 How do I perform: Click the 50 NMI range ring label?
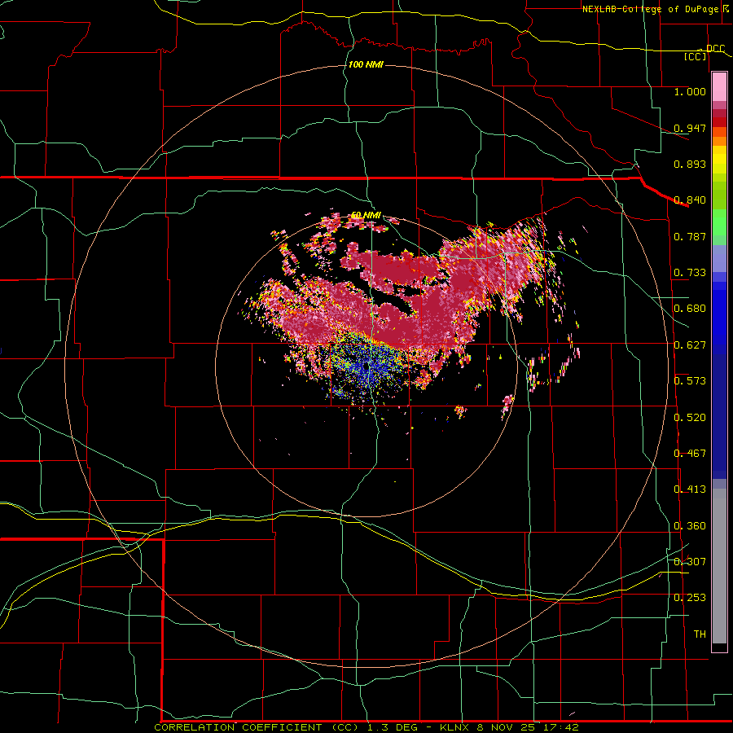tap(366, 216)
